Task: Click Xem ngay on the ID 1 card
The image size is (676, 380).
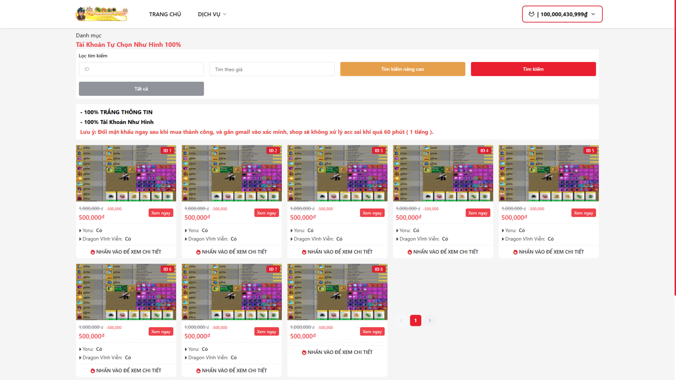Action: [161, 213]
